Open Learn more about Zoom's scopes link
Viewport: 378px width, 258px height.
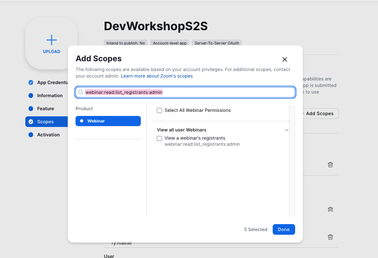(x=157, y=76)
